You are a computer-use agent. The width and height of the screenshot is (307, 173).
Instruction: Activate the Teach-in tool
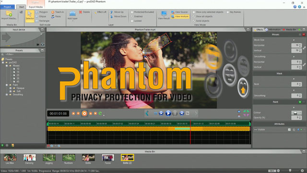[58, 12]
